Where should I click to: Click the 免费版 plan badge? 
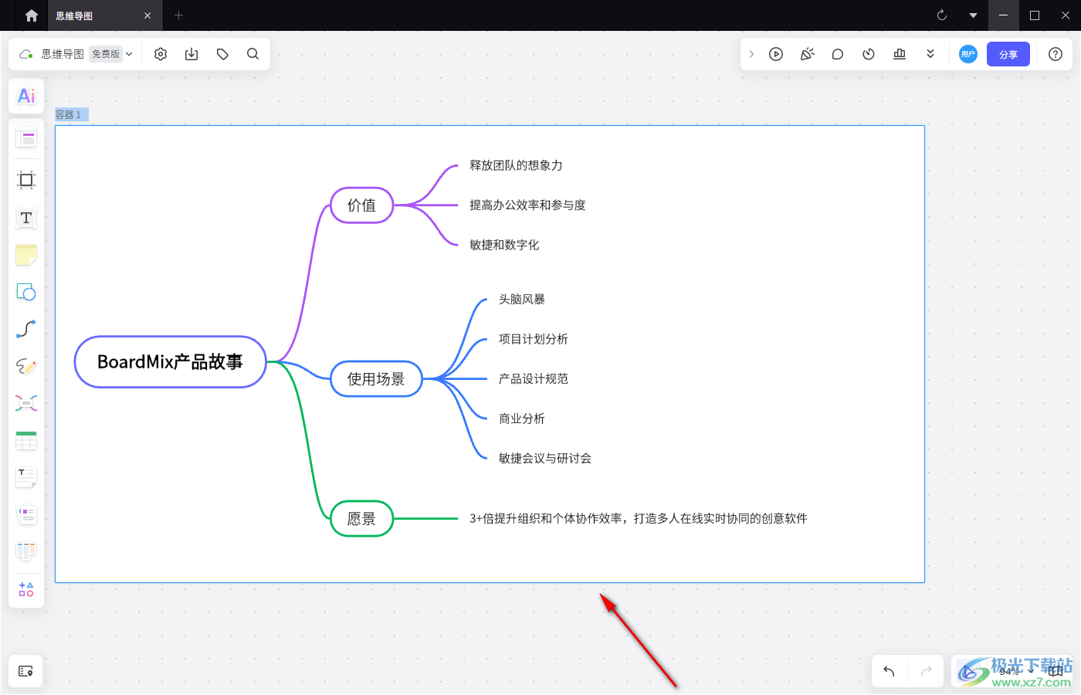point(106,54)
